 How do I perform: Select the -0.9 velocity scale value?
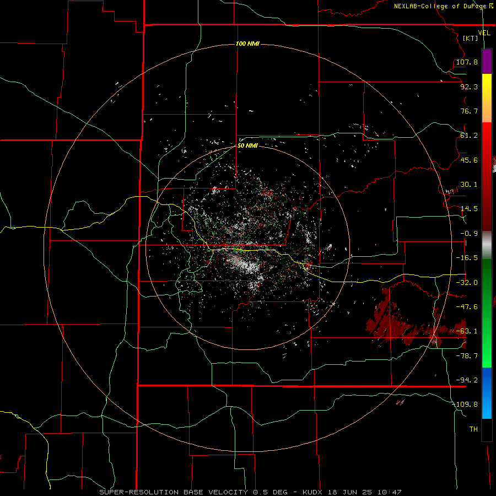[x=469, y=234]
